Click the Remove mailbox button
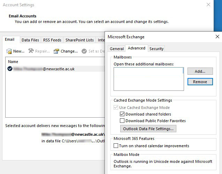The width and height of the screenshot is (222, 174). tap(200, 82)
